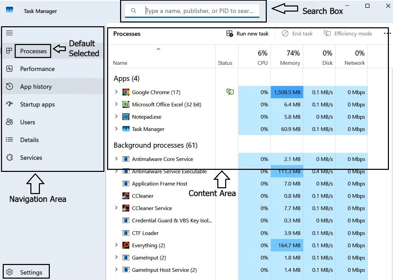Viewport: 393px width, 280px height.
Task: Select the CTF Loader row name
Action: [x=145, y=233]
